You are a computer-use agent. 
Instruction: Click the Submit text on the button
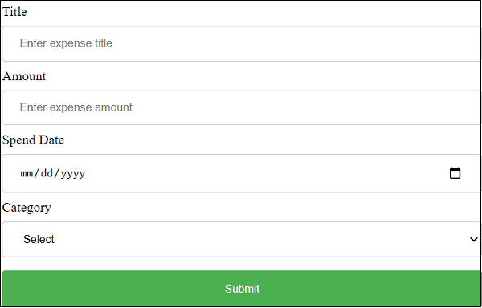click(242, 289)
